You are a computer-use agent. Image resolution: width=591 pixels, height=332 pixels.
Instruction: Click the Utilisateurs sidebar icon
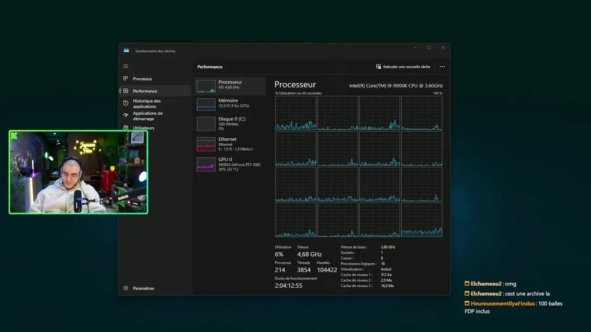(126, 128)
